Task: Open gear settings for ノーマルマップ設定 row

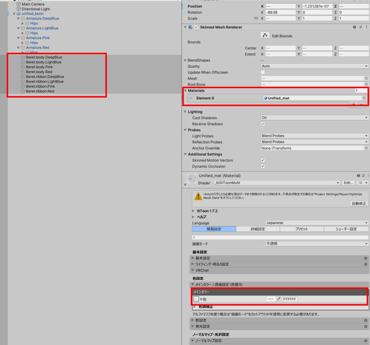Action: coord(366,341)
